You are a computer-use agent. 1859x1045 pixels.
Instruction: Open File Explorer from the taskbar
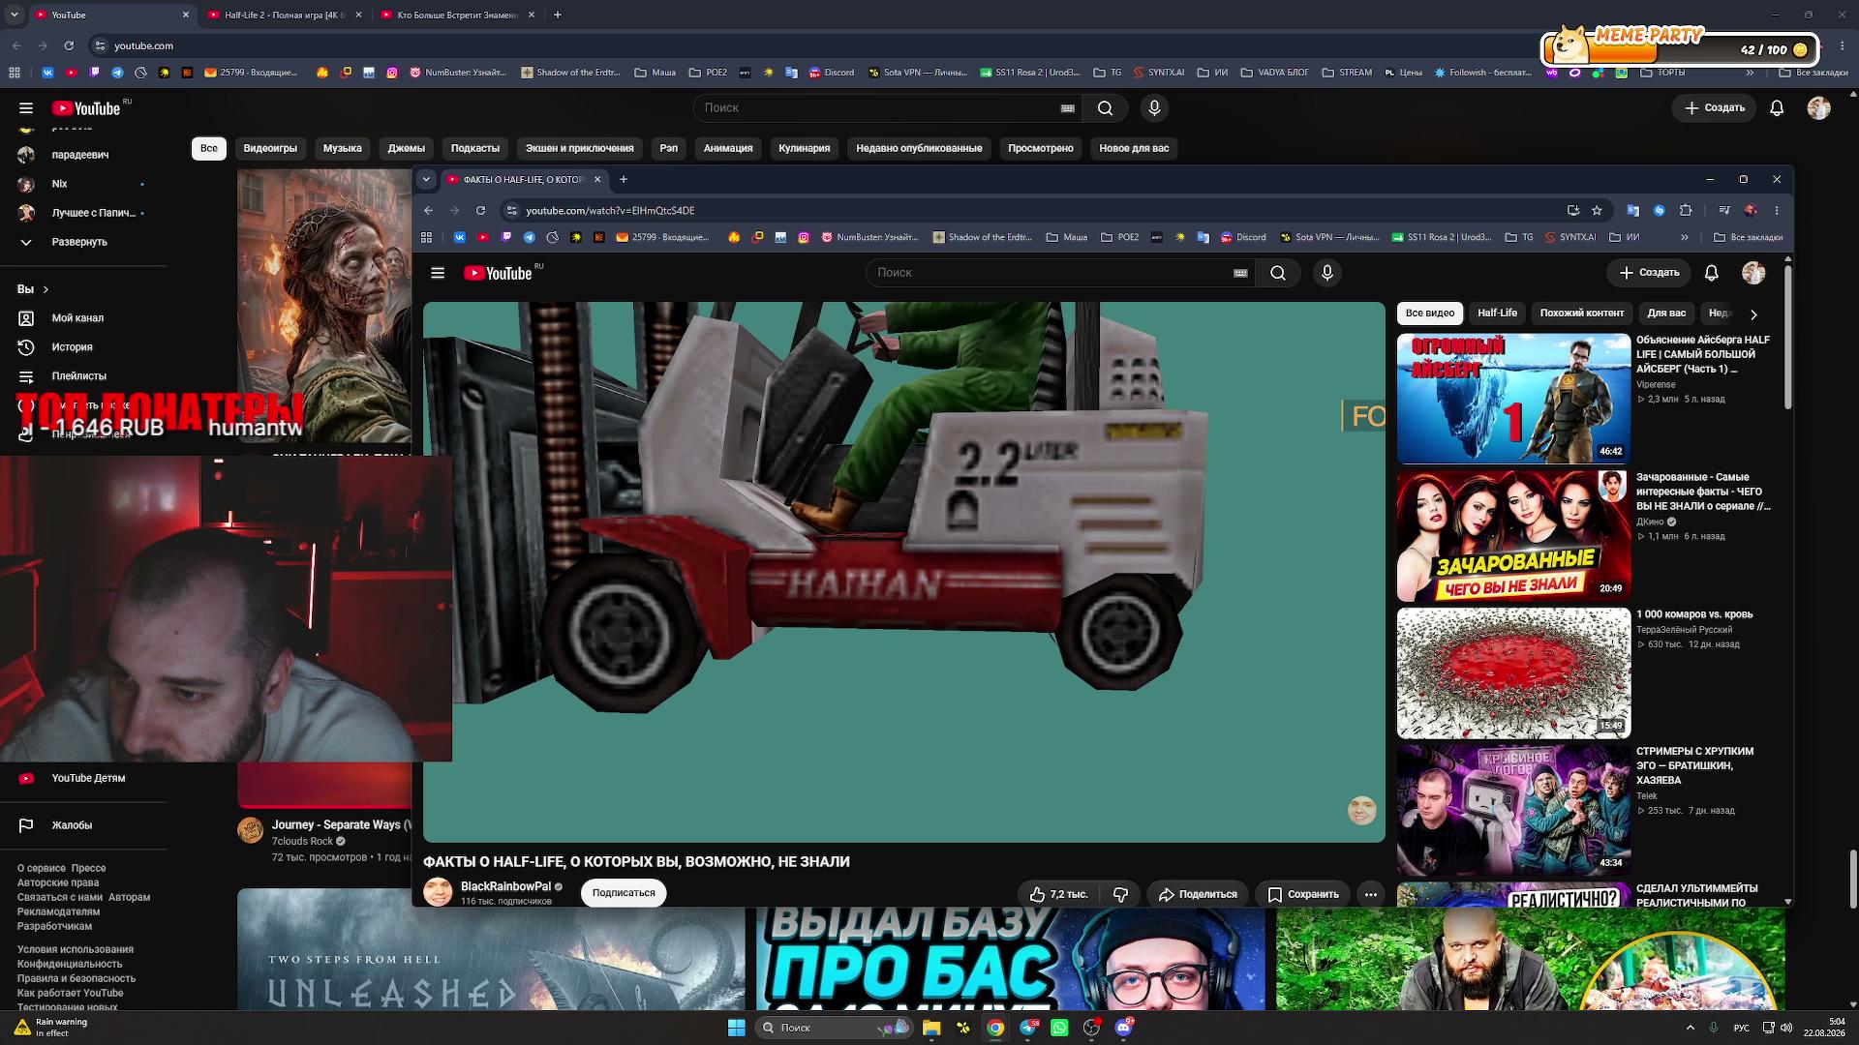931,1028
